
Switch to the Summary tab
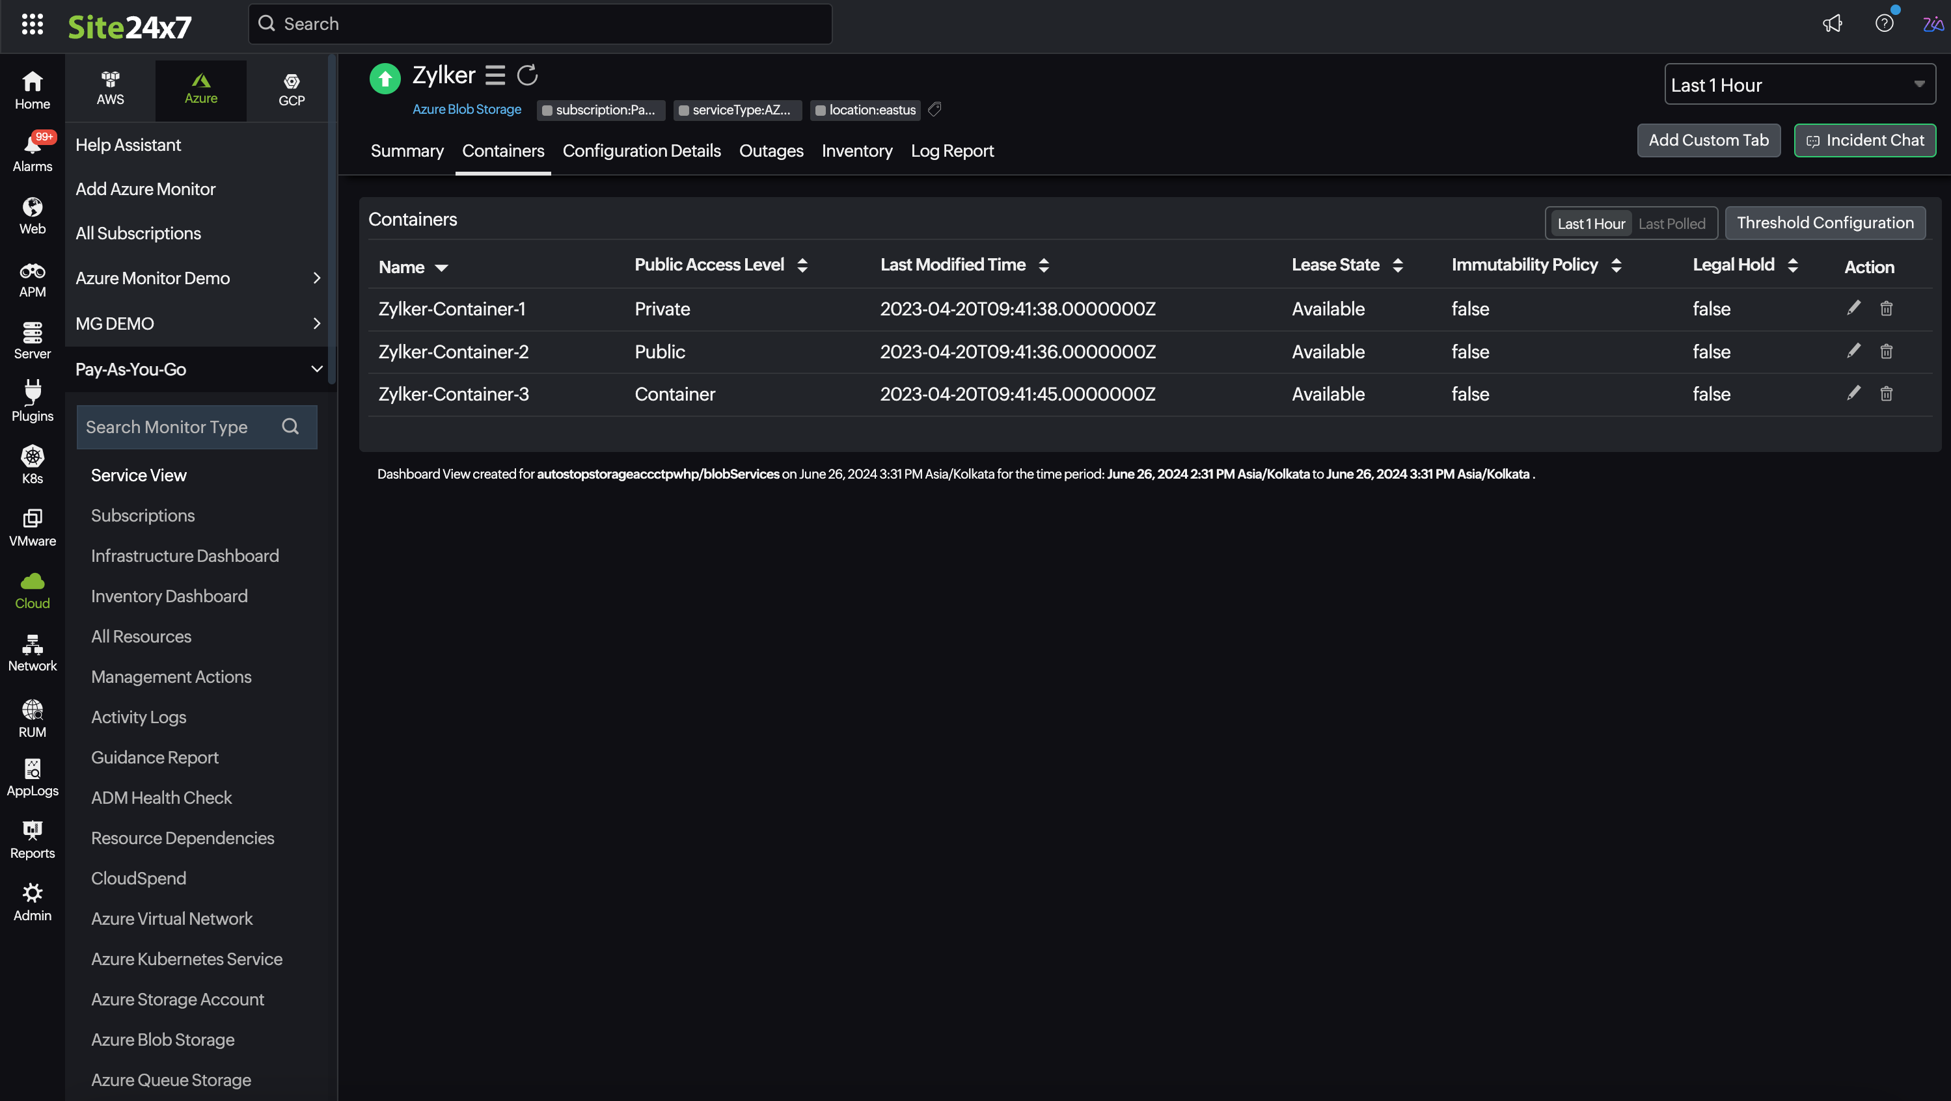407,150
